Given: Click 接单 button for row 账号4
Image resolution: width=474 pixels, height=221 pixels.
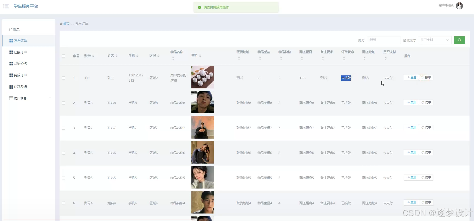Looking at the screenshot, I should [426, 203].
